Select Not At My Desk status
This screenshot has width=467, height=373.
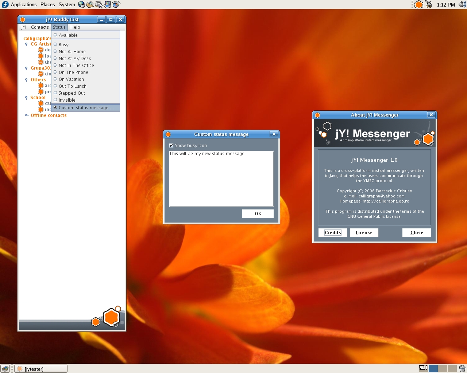tap(85, 58)
